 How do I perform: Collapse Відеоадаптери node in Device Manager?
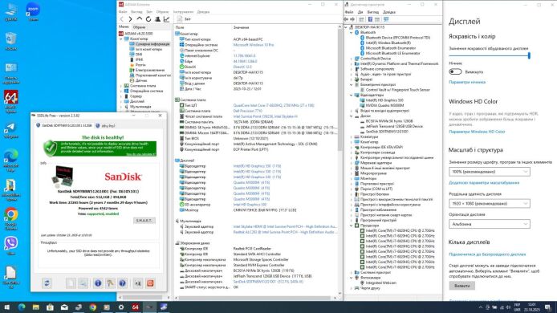pos(352,96)
